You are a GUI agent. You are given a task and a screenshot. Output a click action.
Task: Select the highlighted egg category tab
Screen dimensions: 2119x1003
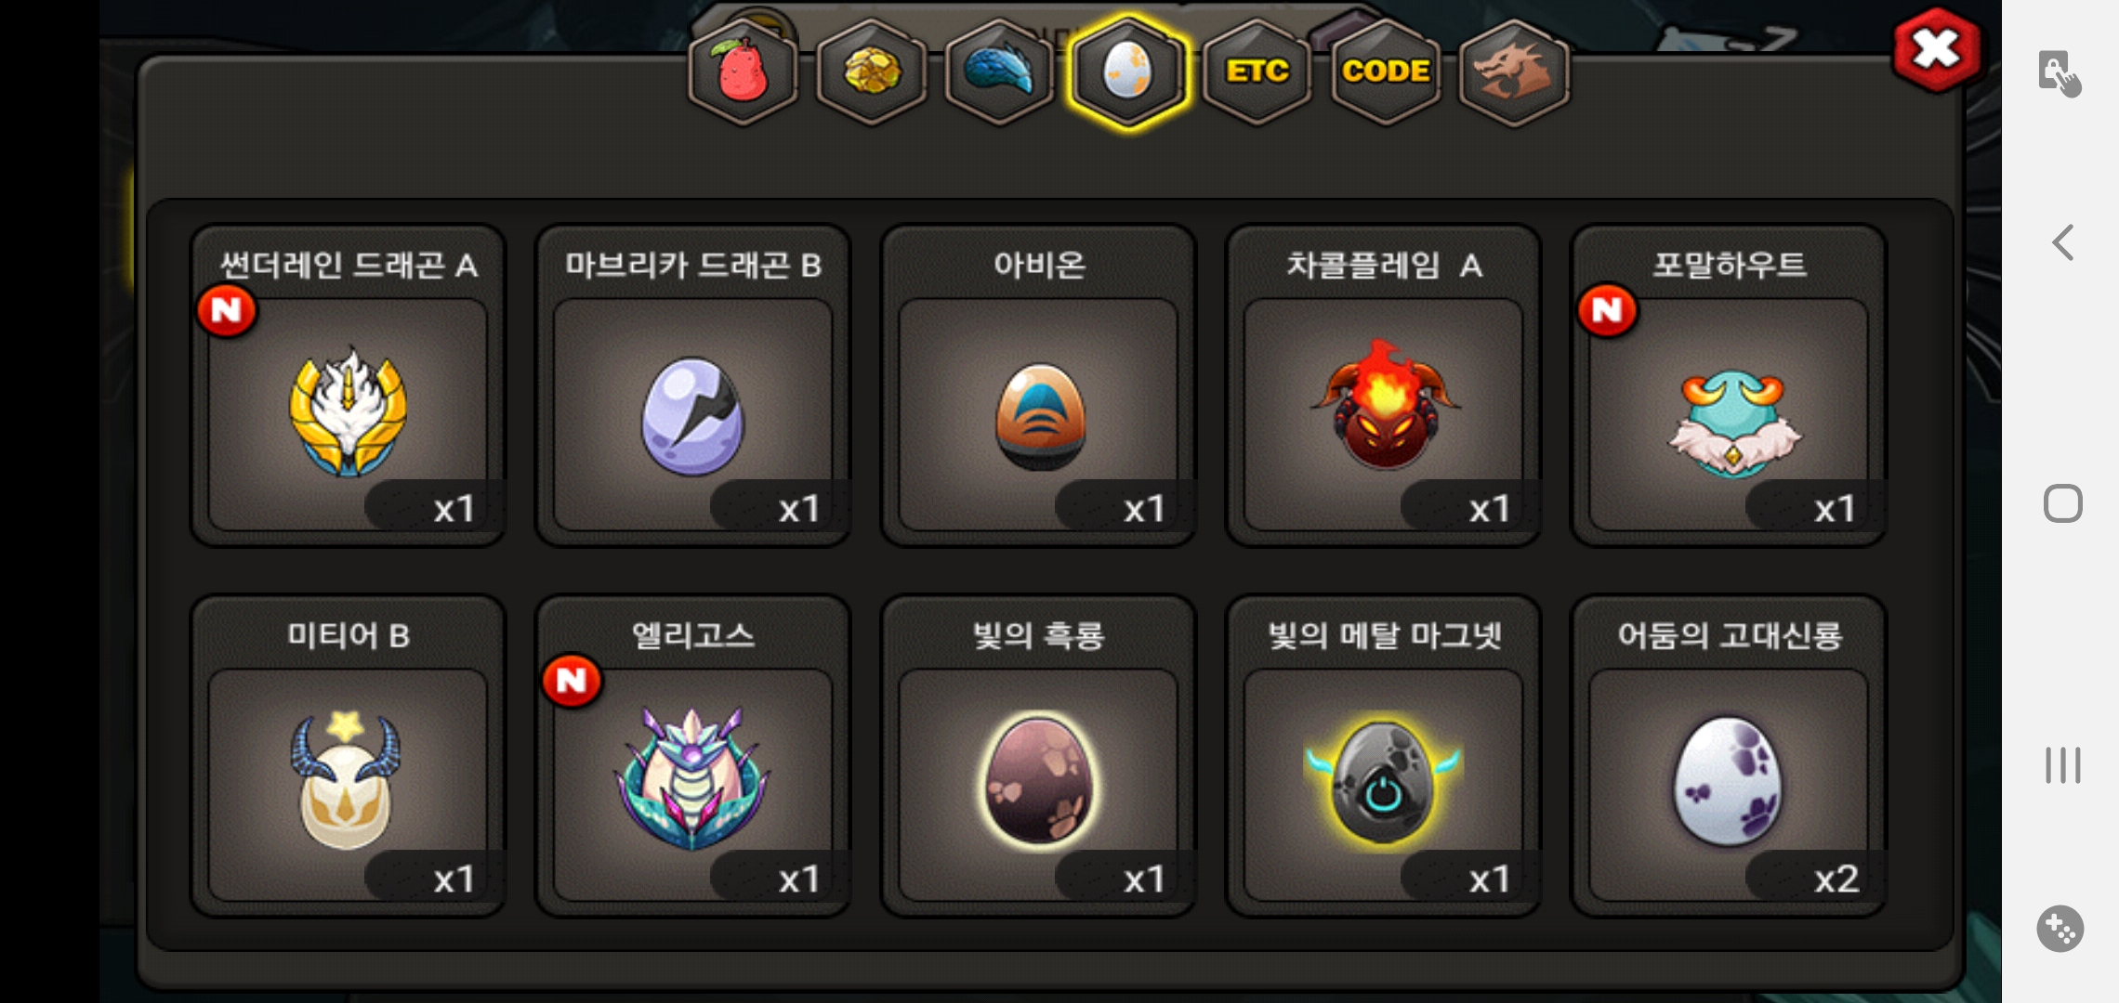point(1127,72)
